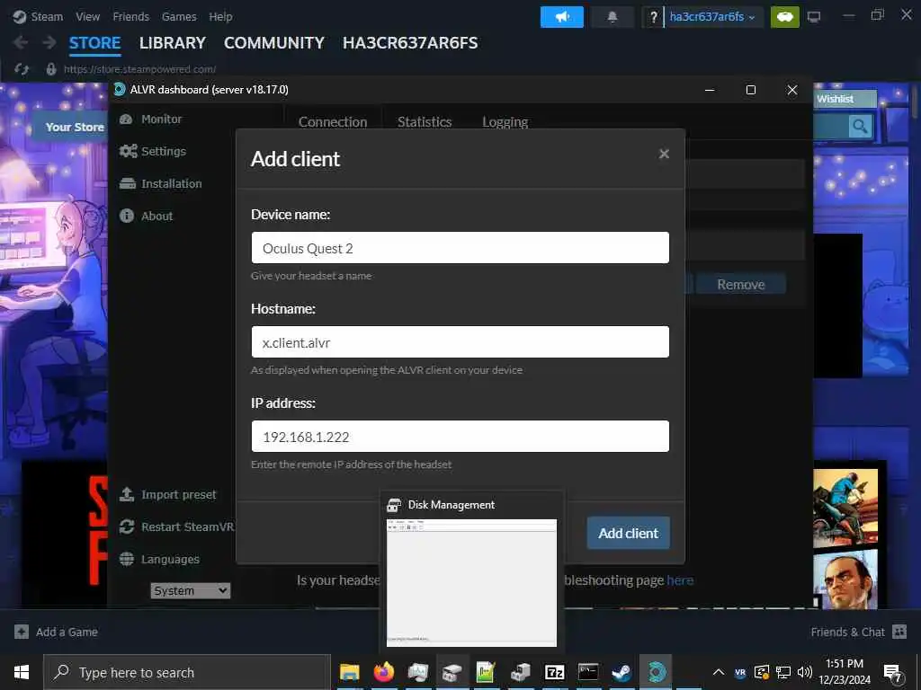Click Restart SteamVR in ALVR sidebar
Viewport: 921px width, 690px height.
[x=176, y=526]
